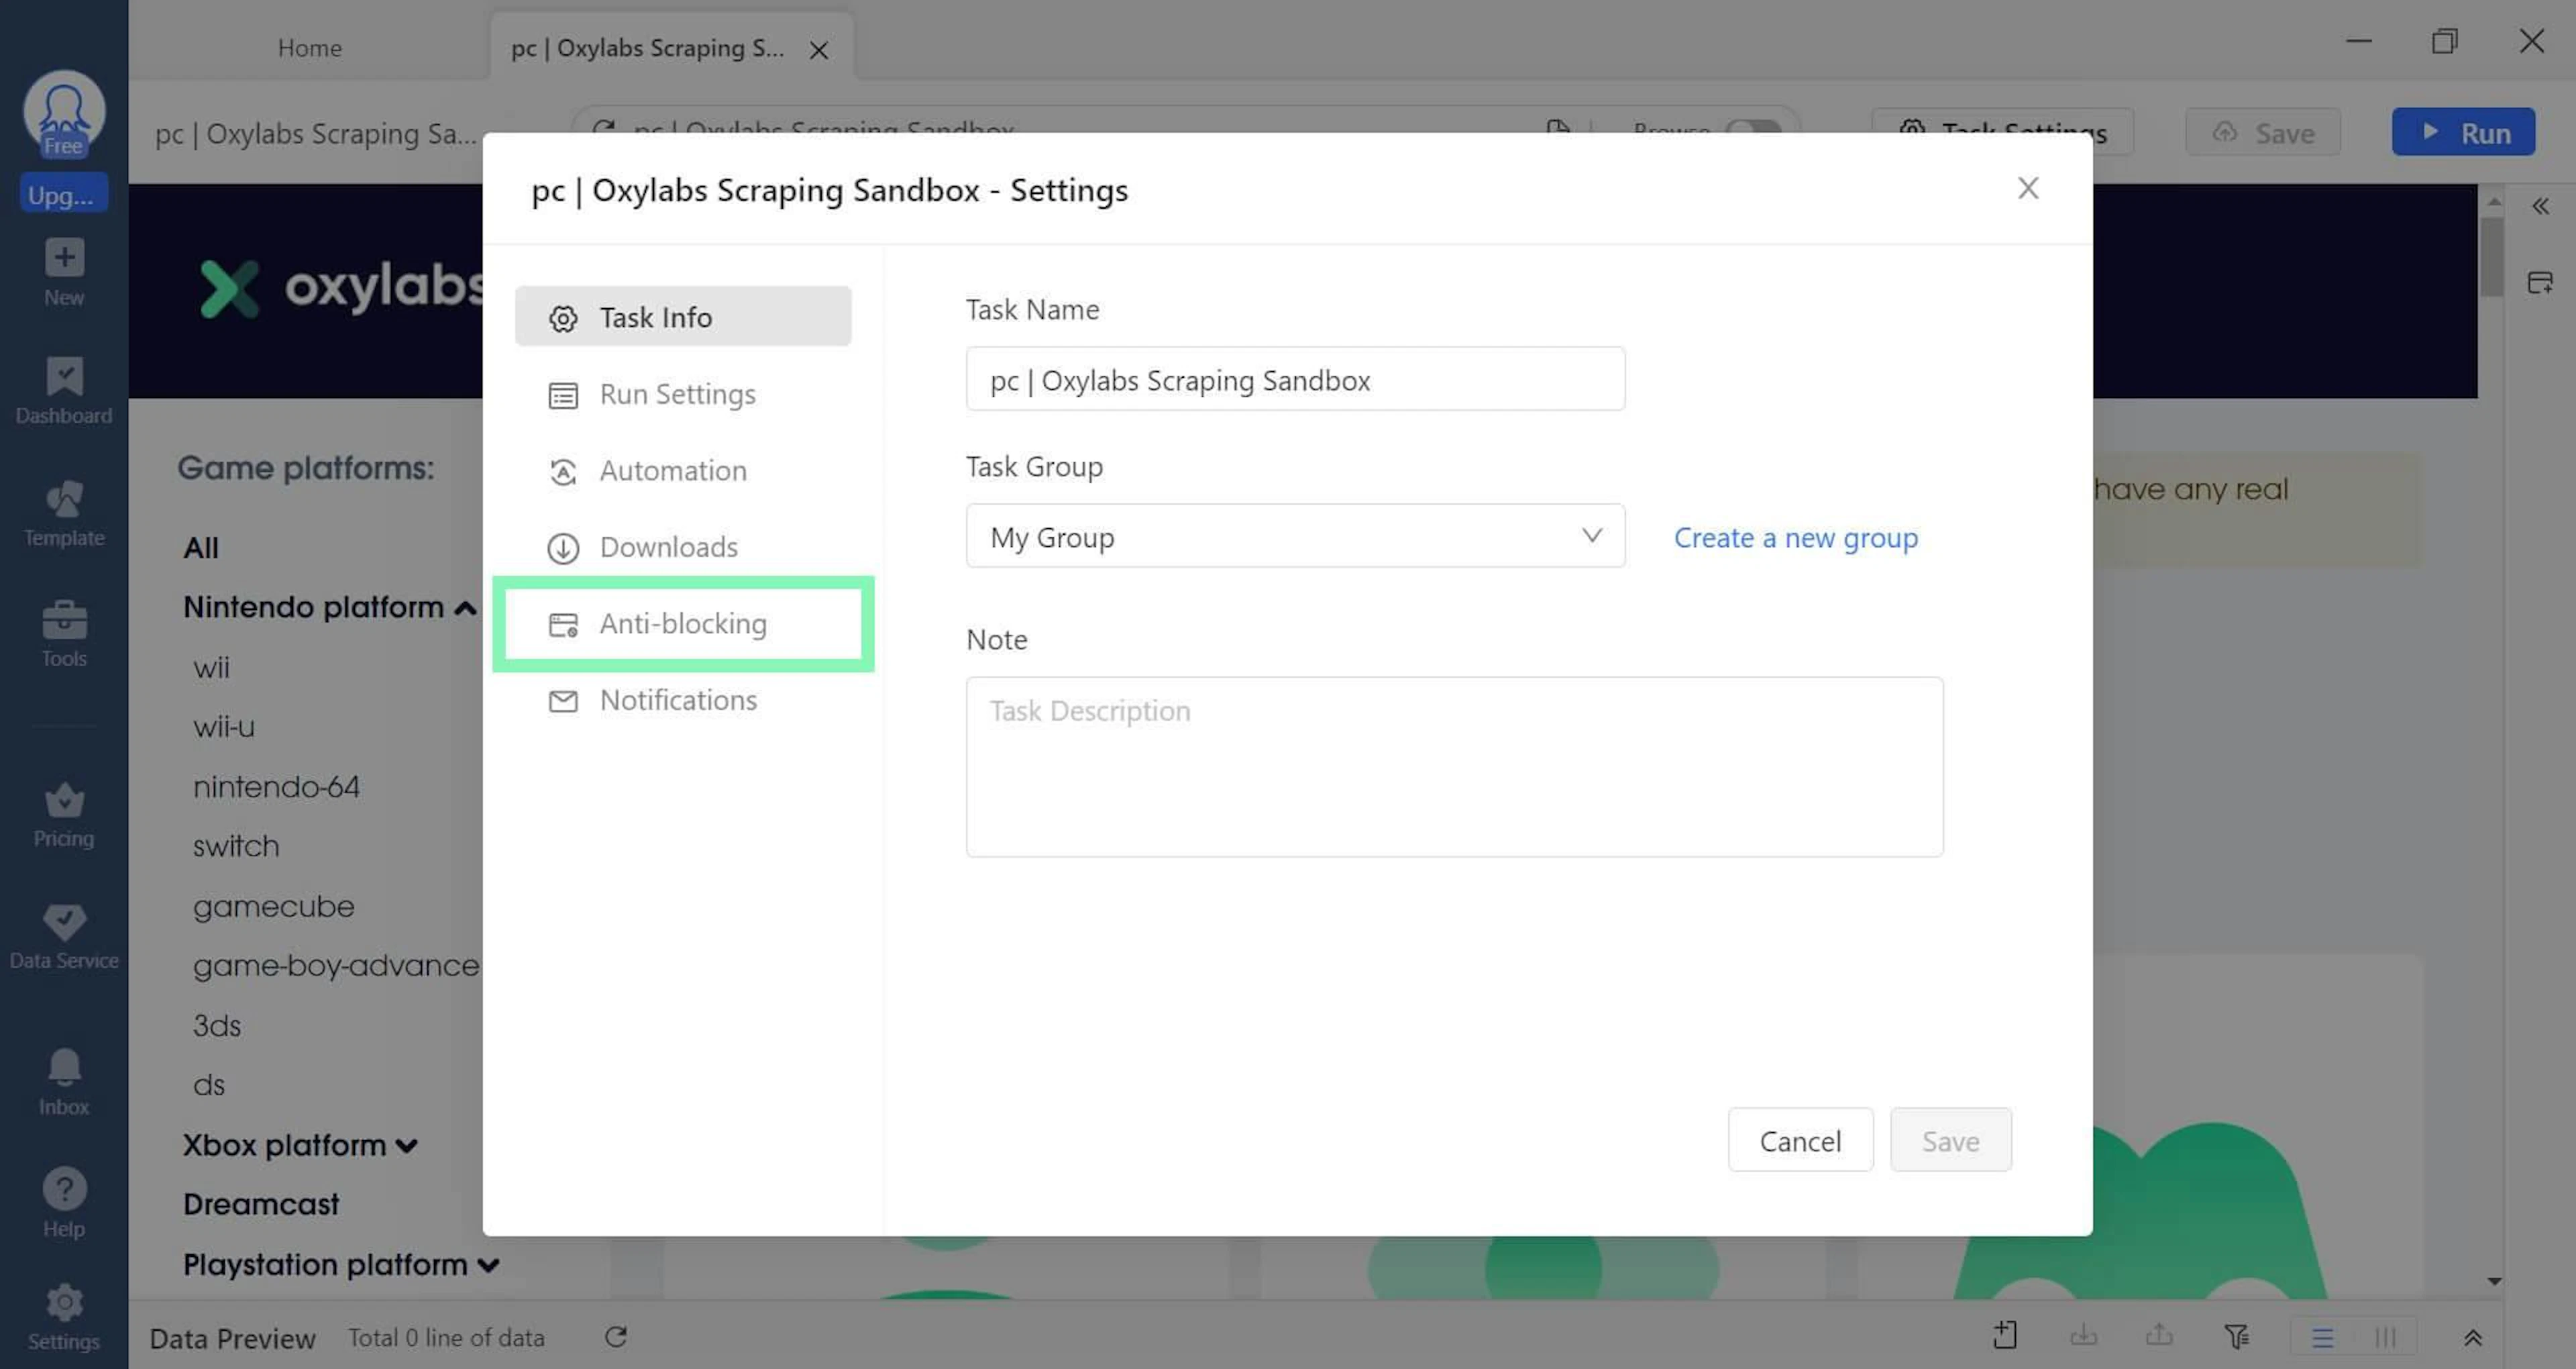Open the Pricing crown icon
Image resolution: width=2576 pixels, height=1369 pixels.
pos(64,799)
